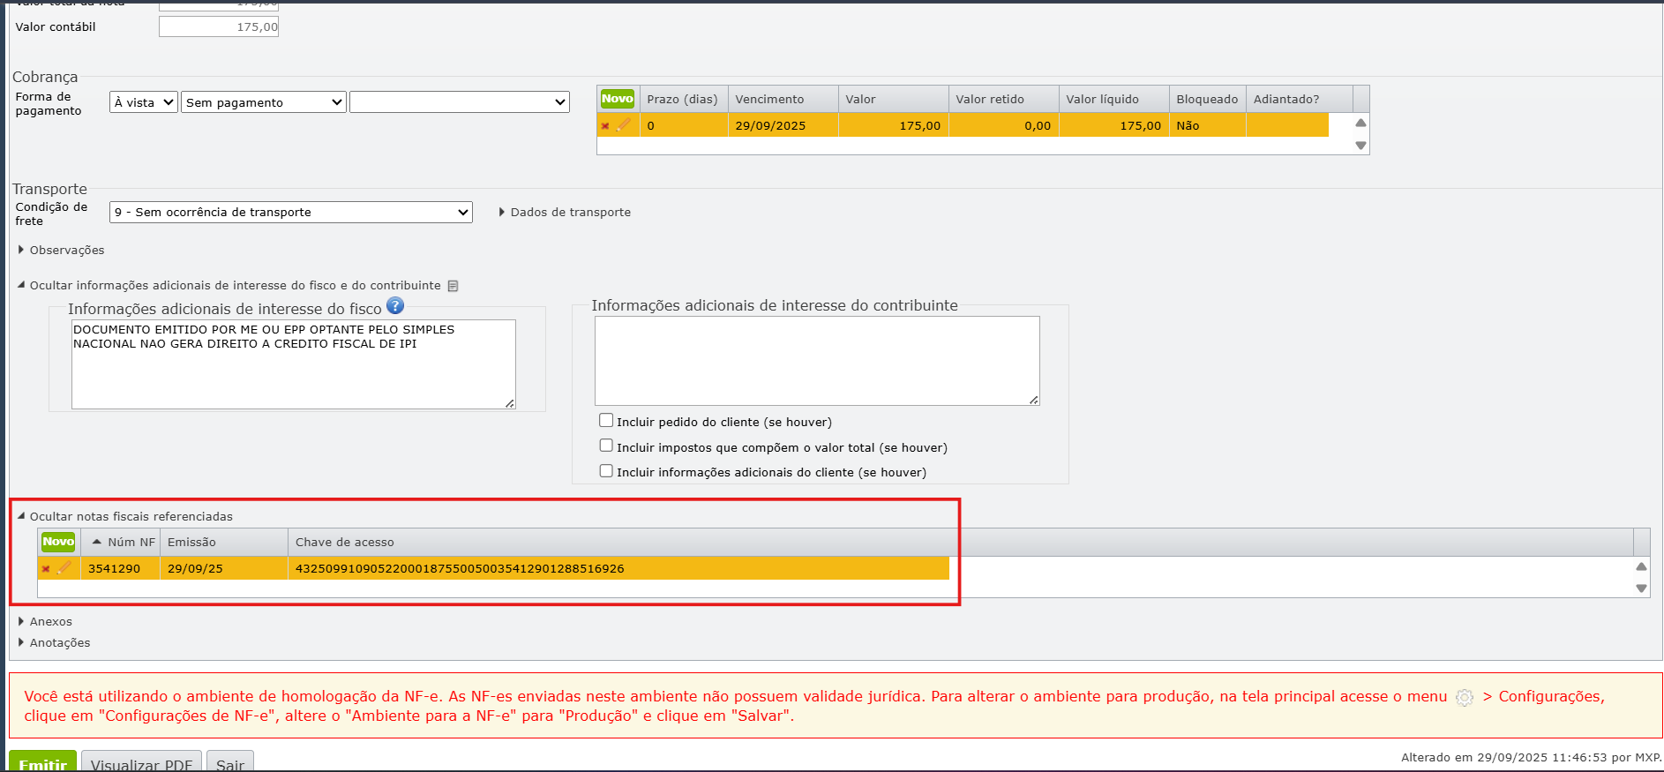Select the 3541290 invoice number cell
This screenshot has width=1664, height=772.
[121, 569]
